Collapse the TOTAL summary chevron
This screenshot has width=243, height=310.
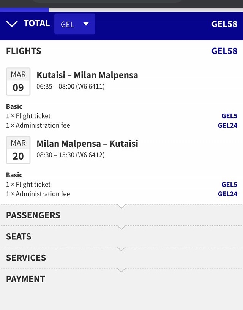point(12,24)
